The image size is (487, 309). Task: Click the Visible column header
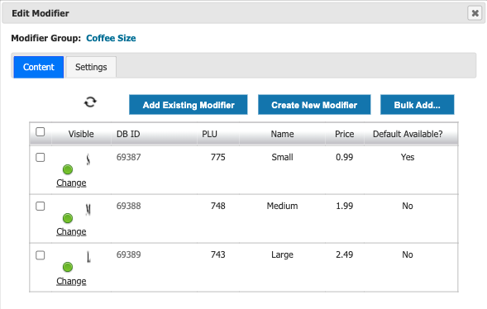[81, 134]
